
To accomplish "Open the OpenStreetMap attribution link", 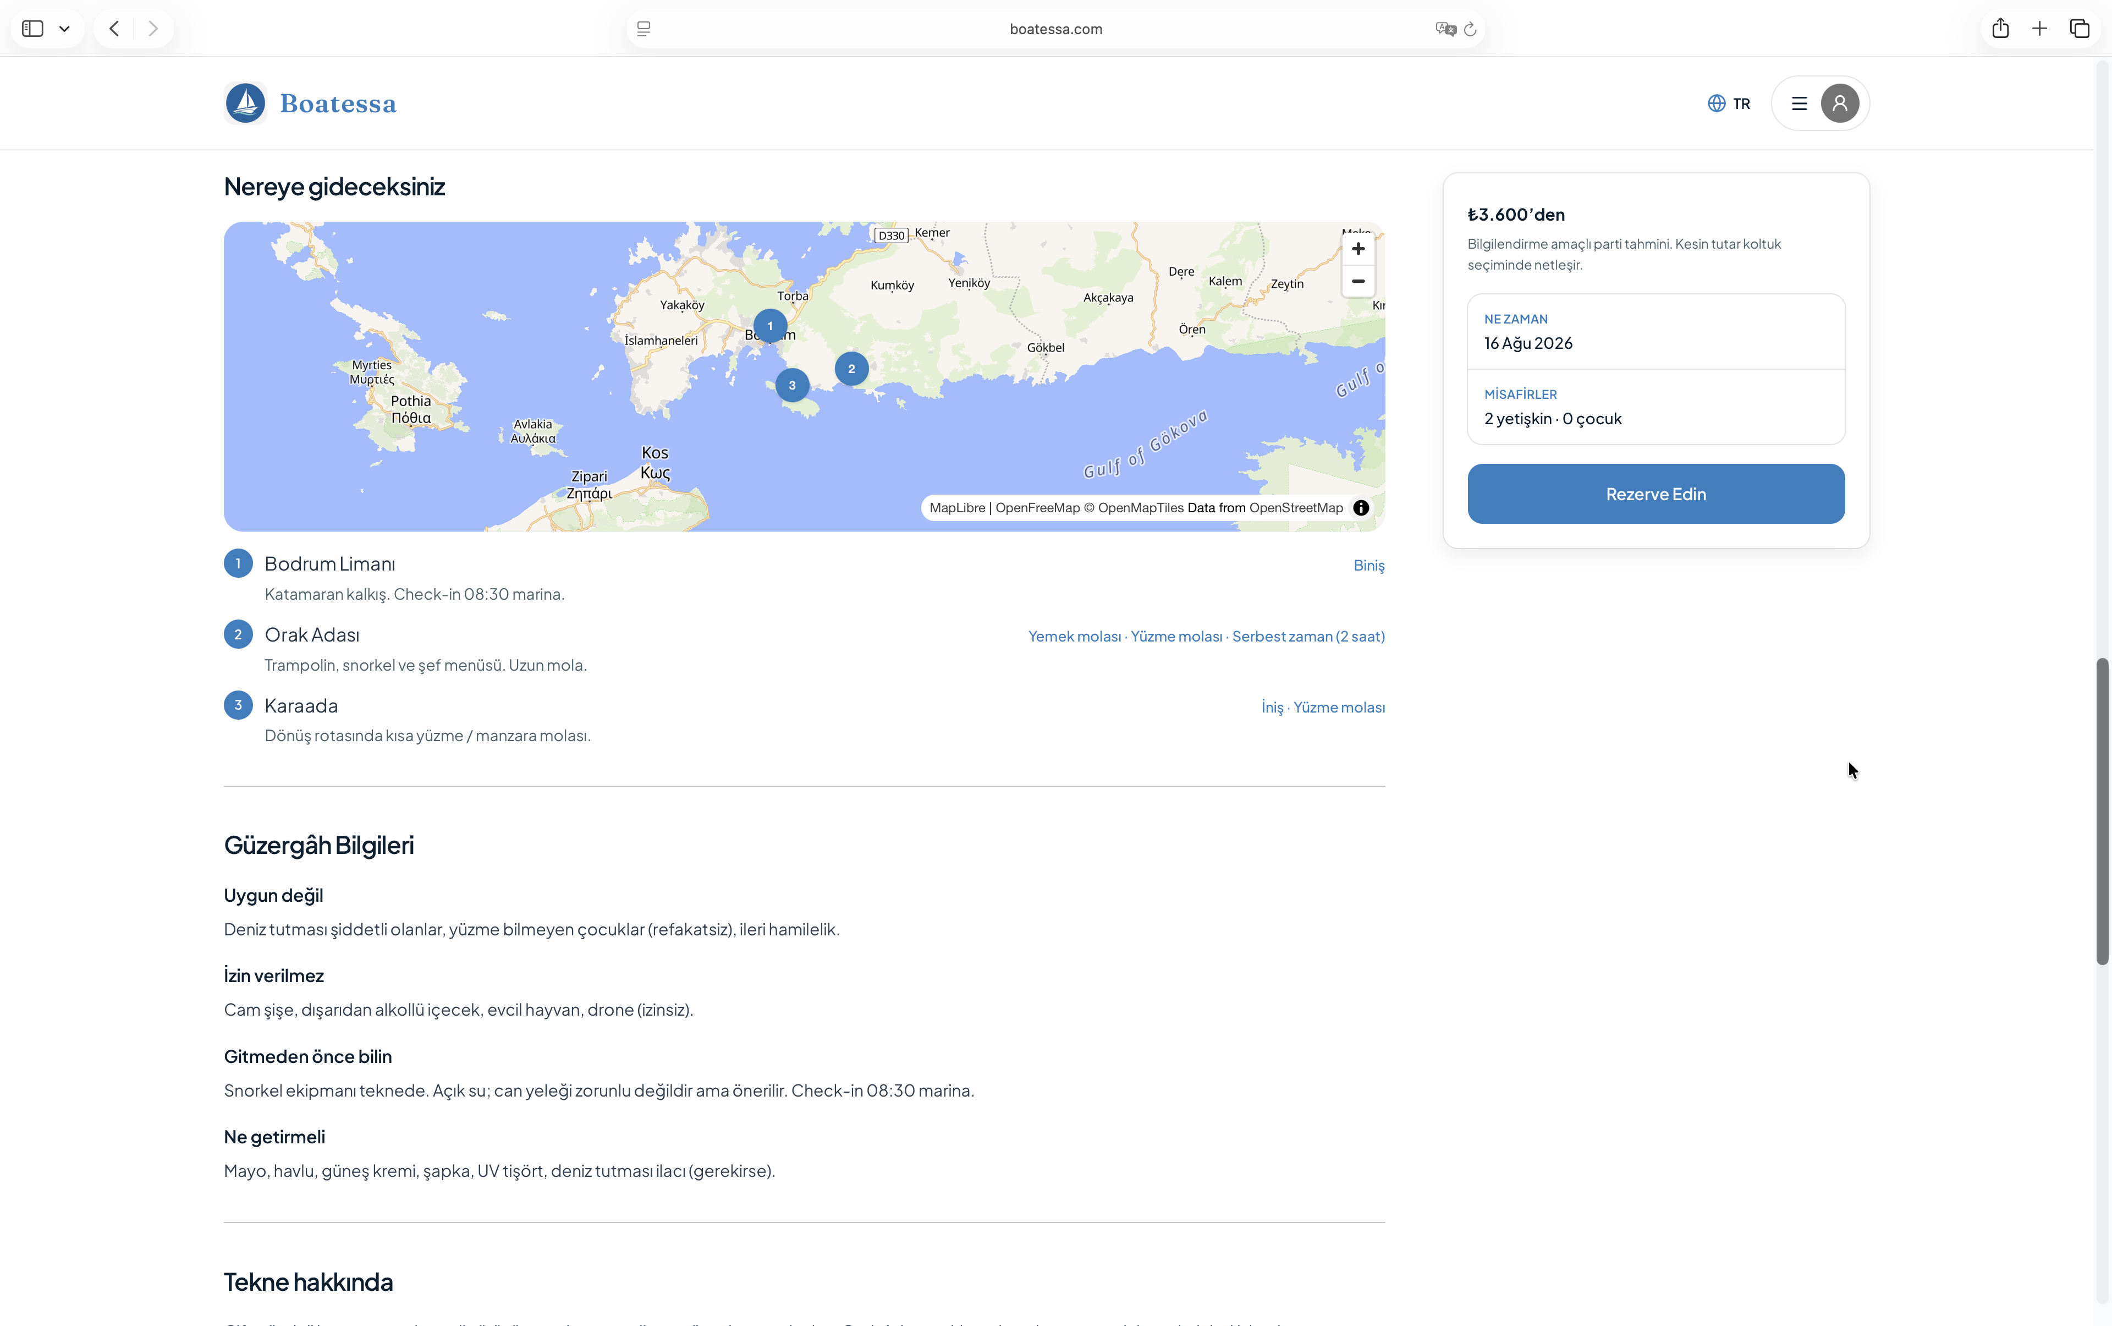I will (x=1296, y=508).
